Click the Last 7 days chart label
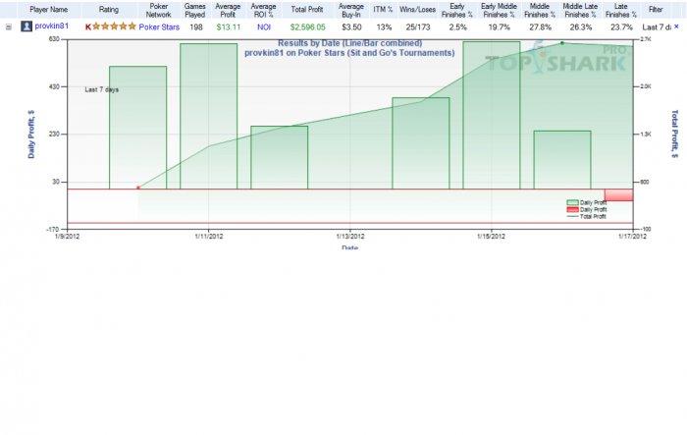This screenshot has width=687, height=435. click(x=102, y=89)
